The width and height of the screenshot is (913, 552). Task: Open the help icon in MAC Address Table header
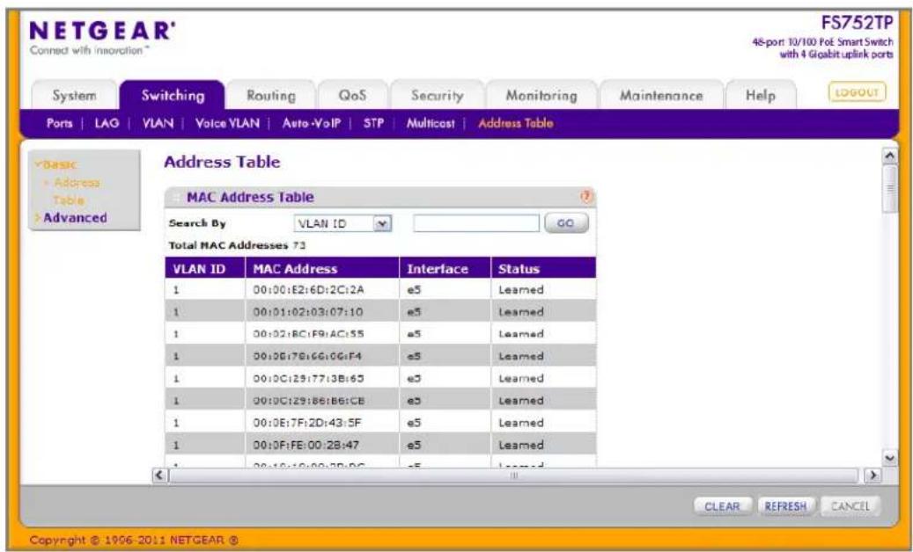pyautogui.click(x=586, y=196)
